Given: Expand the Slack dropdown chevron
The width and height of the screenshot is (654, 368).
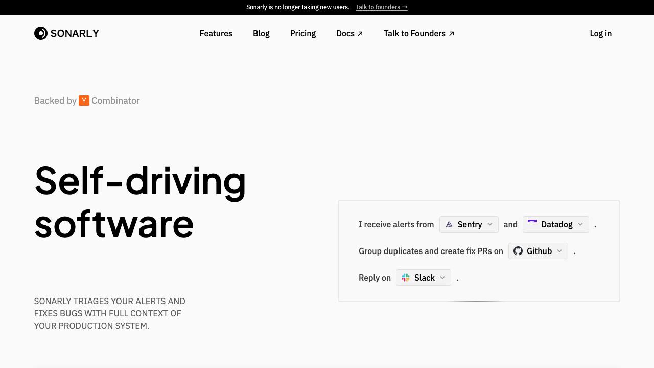Looking at the screenshot, I should coord(442,278).
